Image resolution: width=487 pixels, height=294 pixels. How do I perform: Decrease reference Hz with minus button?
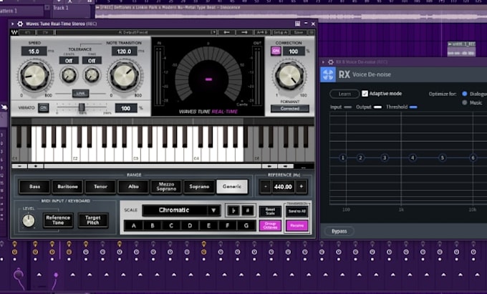[x=266, y=187]
